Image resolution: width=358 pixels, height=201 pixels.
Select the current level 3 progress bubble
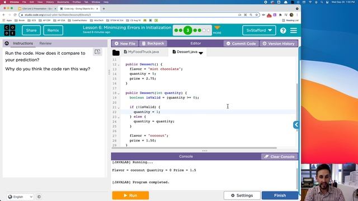pos(188,30)
